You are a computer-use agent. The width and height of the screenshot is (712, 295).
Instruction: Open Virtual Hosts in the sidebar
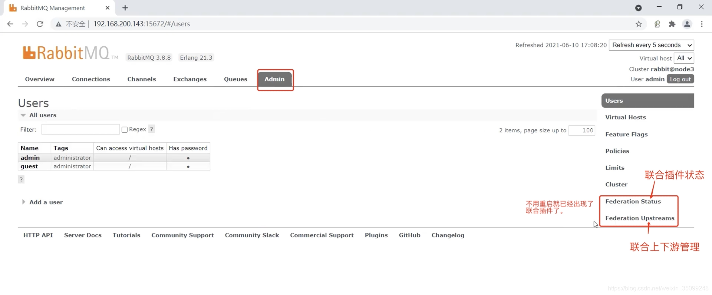pyautogui.click(x=626, y=117)
